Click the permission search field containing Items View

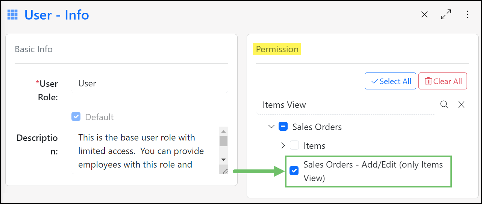click(346, 105)
